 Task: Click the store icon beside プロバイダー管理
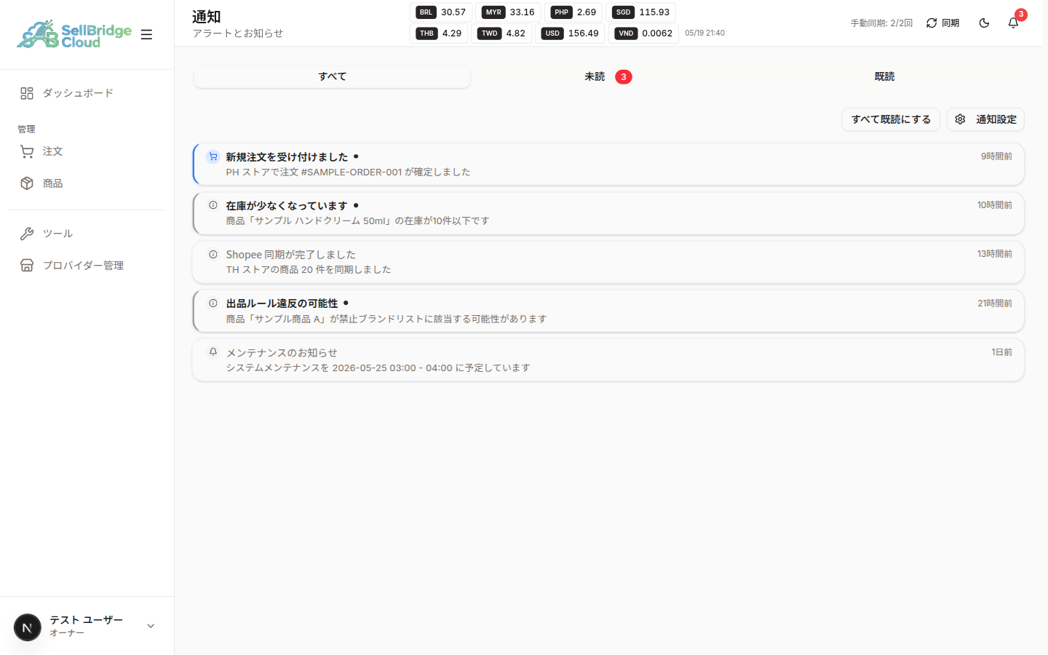[27, 266]
